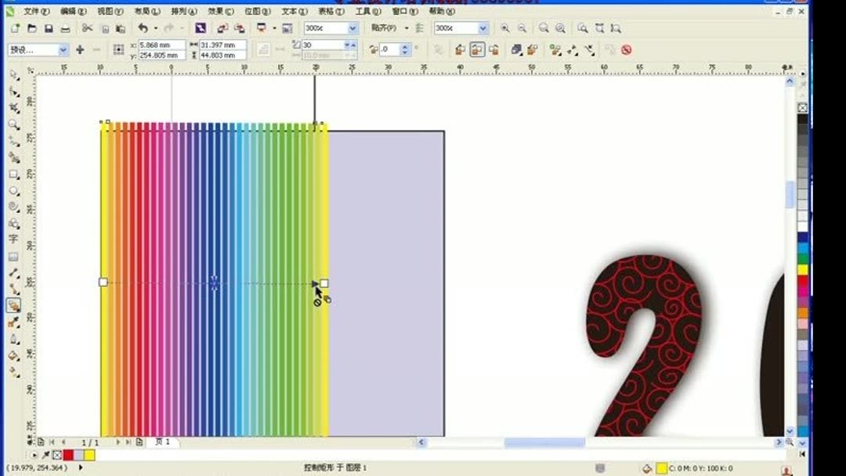Expand the 预设 presets dropdown
The width and height of the screenshot is (846, 476).
pyautogui.click(x=64, y=49)
